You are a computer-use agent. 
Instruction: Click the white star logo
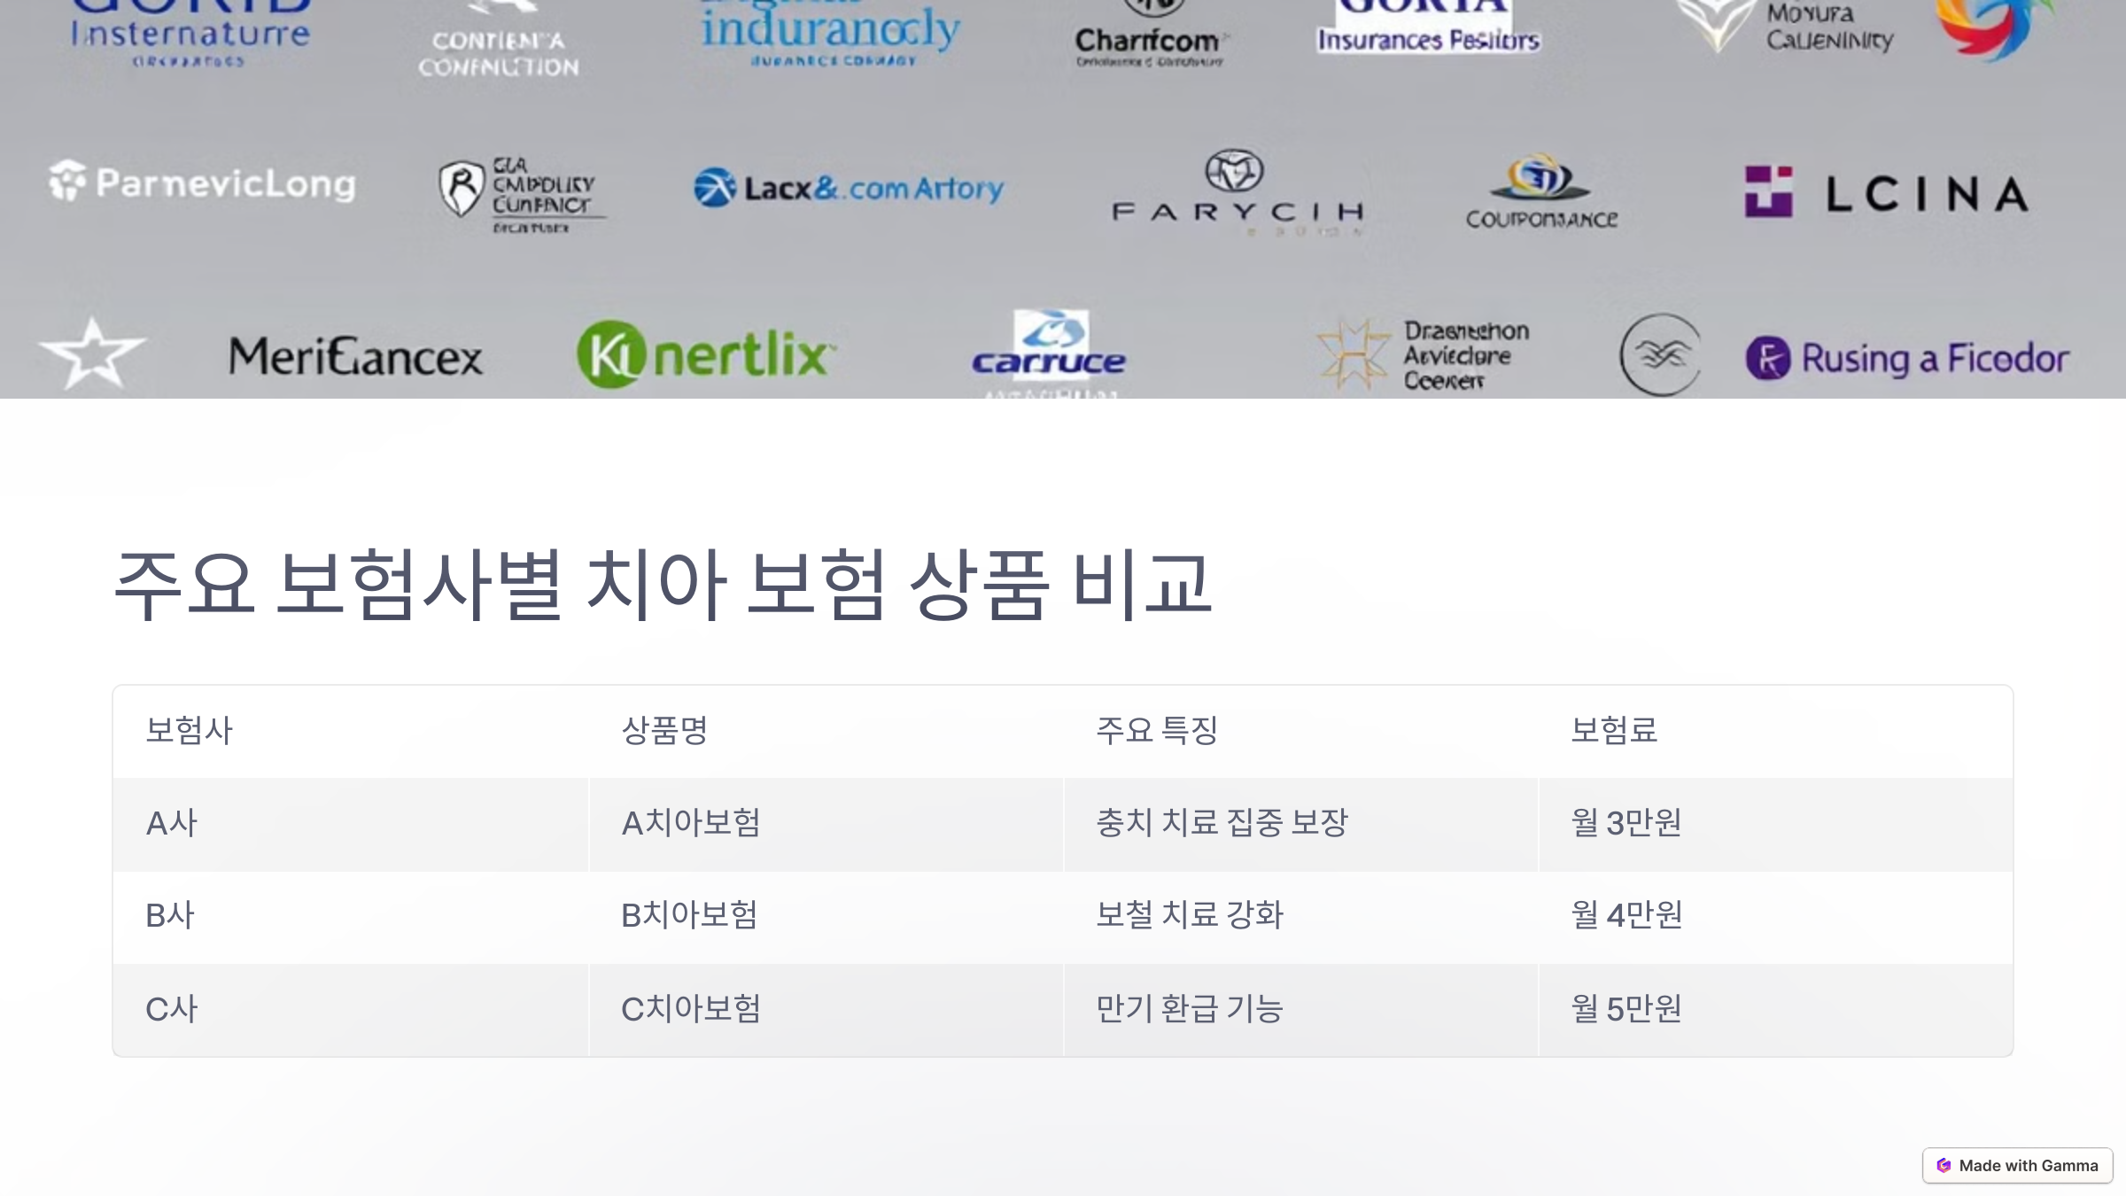point(92,354)
